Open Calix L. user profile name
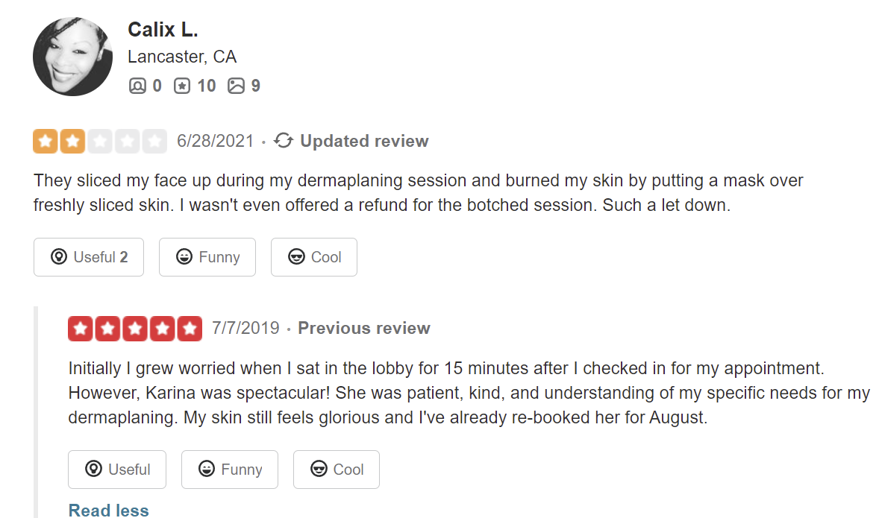This screenshot has height=518, width=879. tap(163, 29)
